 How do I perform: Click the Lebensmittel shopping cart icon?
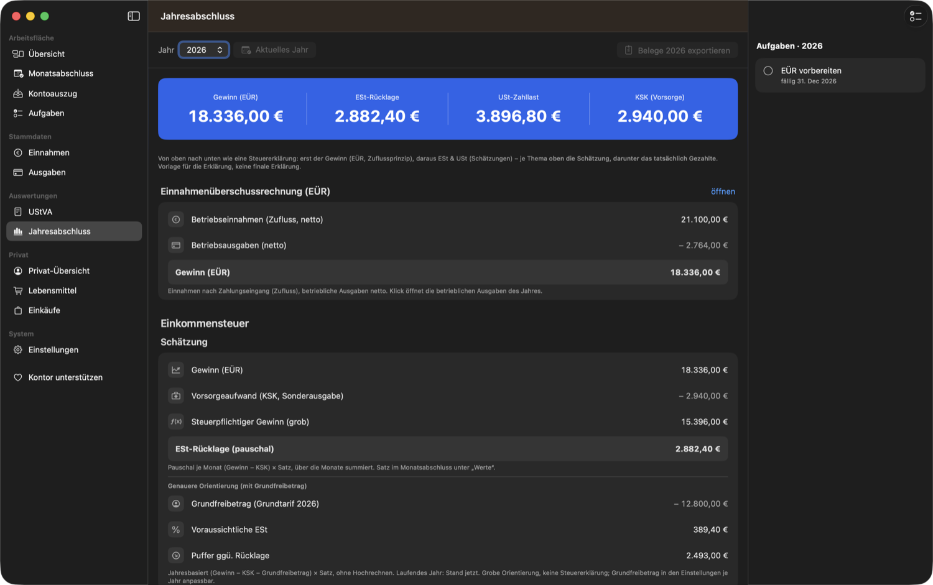click(x=18, y=290)
